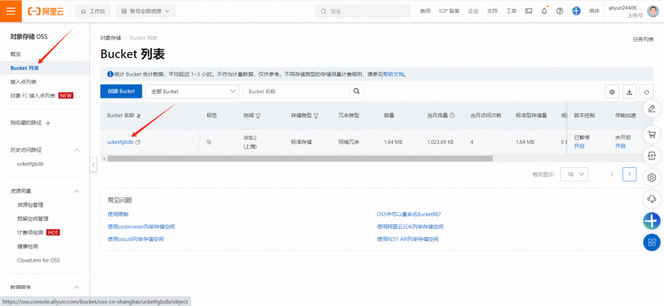Viewport: 664px width, 306px height.
Task: Click the blue plus icon in header
Action: 576,11
